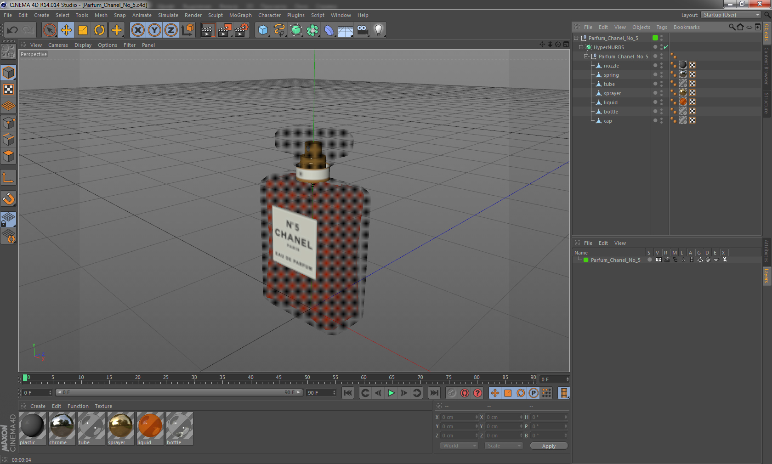Viewport: 772px width, 464px height.
Task: Collapse the top Parfum_Chanel_No_5 null
Action: [x=576, y=38]
